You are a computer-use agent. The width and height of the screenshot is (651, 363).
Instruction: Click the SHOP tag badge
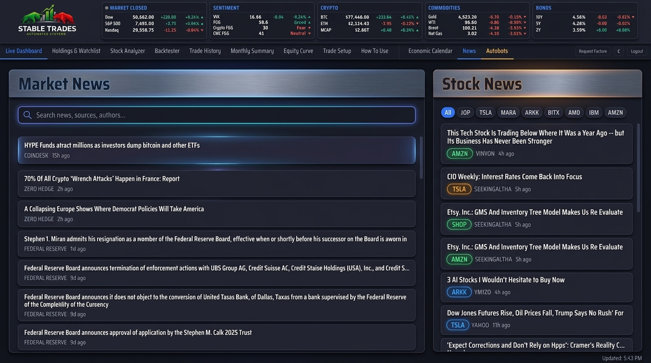click(x=459, y=225)
